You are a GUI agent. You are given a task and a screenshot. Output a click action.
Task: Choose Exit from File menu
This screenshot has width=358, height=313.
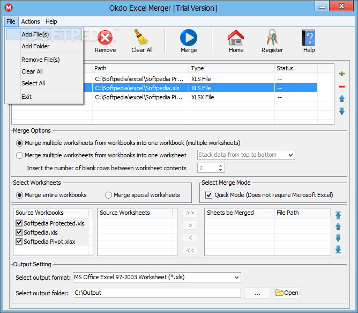[44, 97]
